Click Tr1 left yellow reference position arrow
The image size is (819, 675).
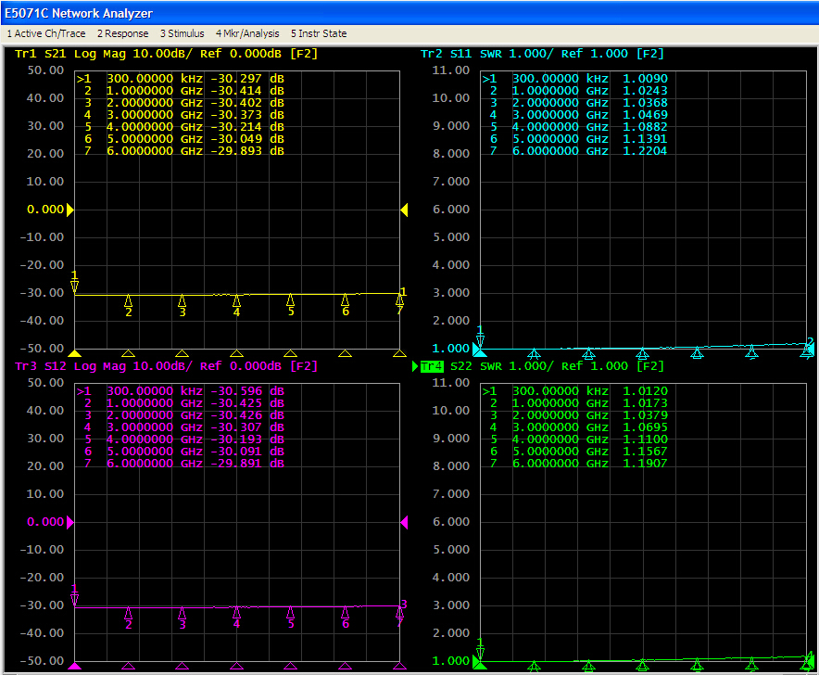(x=70, y=210)
